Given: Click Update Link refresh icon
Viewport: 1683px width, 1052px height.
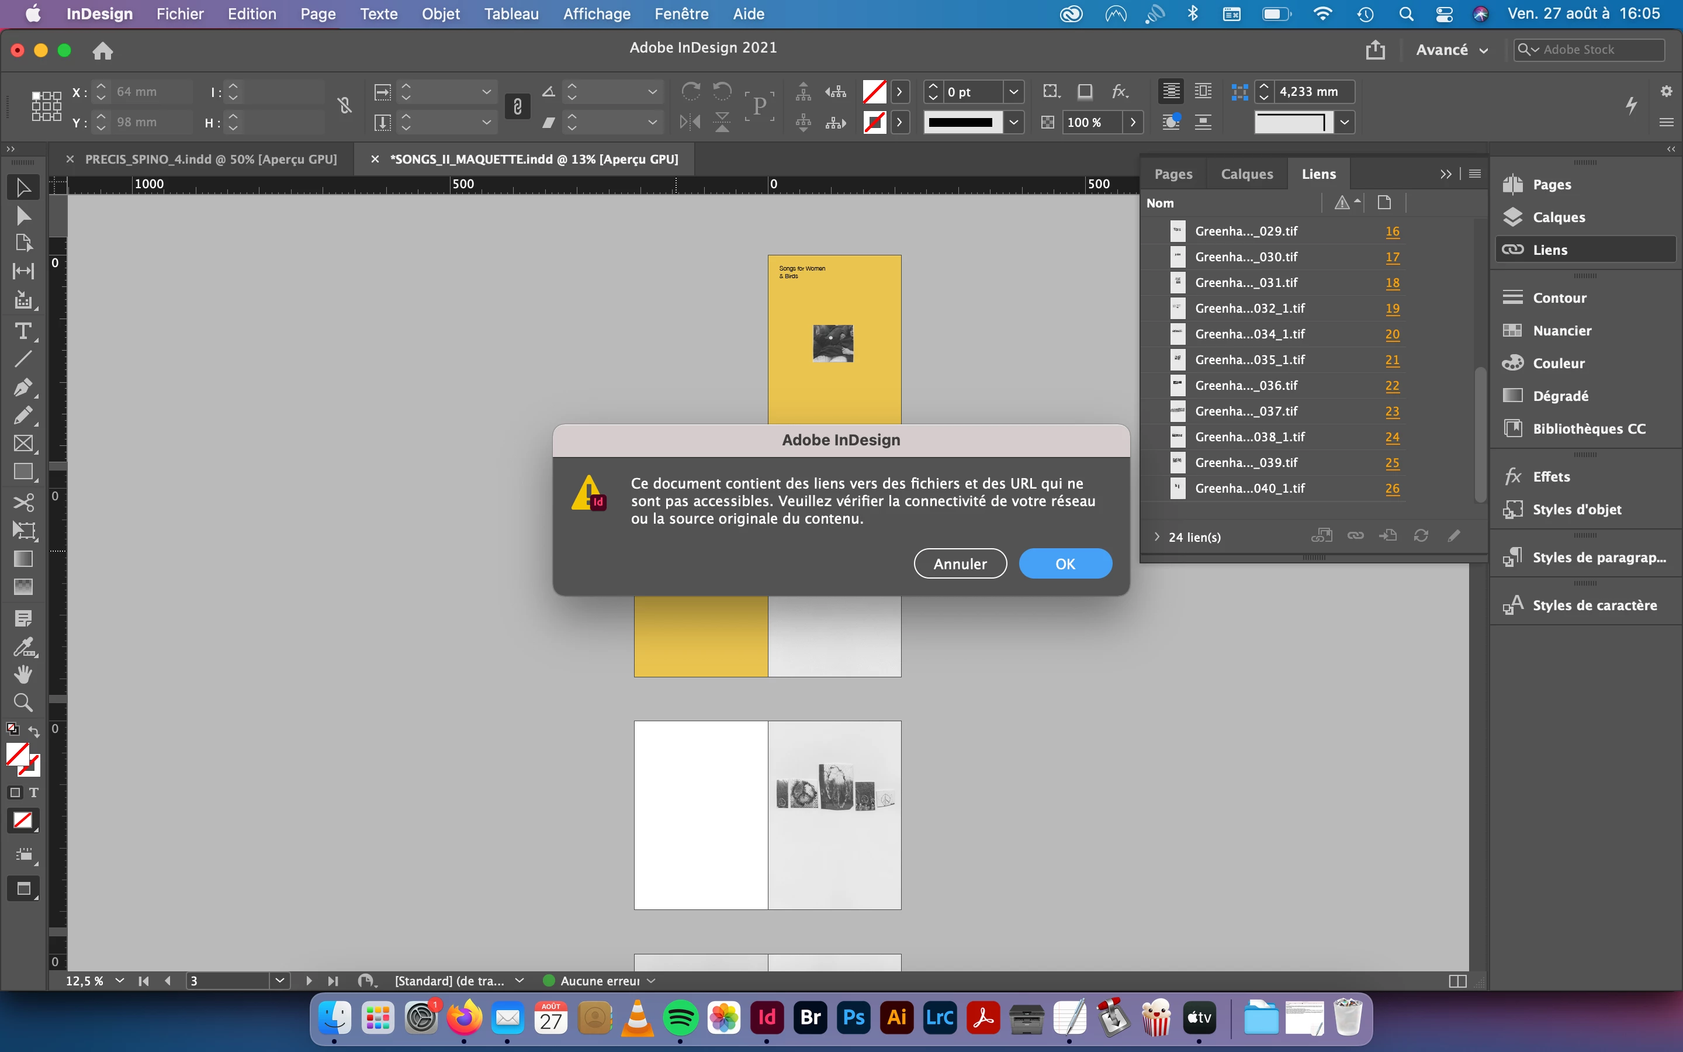Looking at the screenshot, I should [x=1421, y=536].
